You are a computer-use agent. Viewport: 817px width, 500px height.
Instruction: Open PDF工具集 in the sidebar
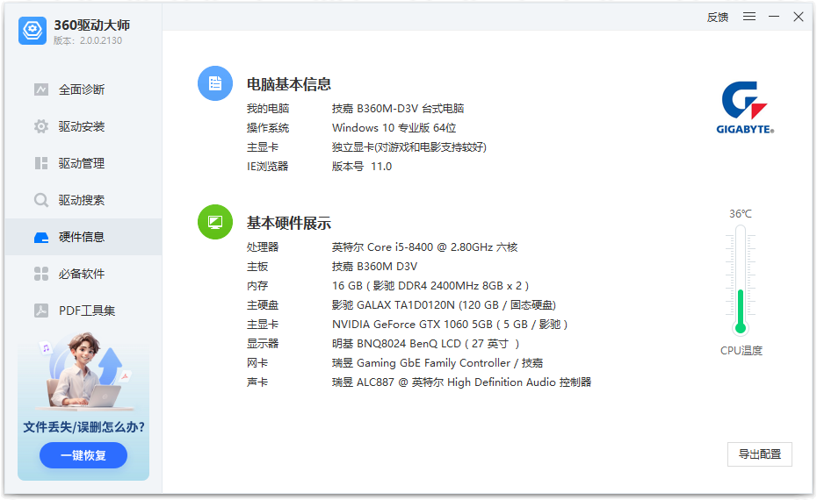[x=83, y=311]
